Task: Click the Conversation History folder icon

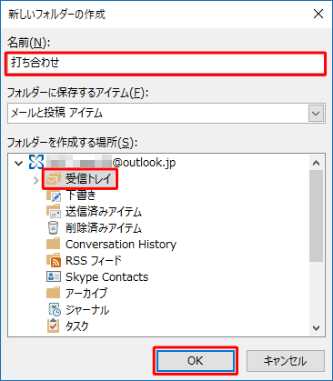Action: tap(53, 244)
